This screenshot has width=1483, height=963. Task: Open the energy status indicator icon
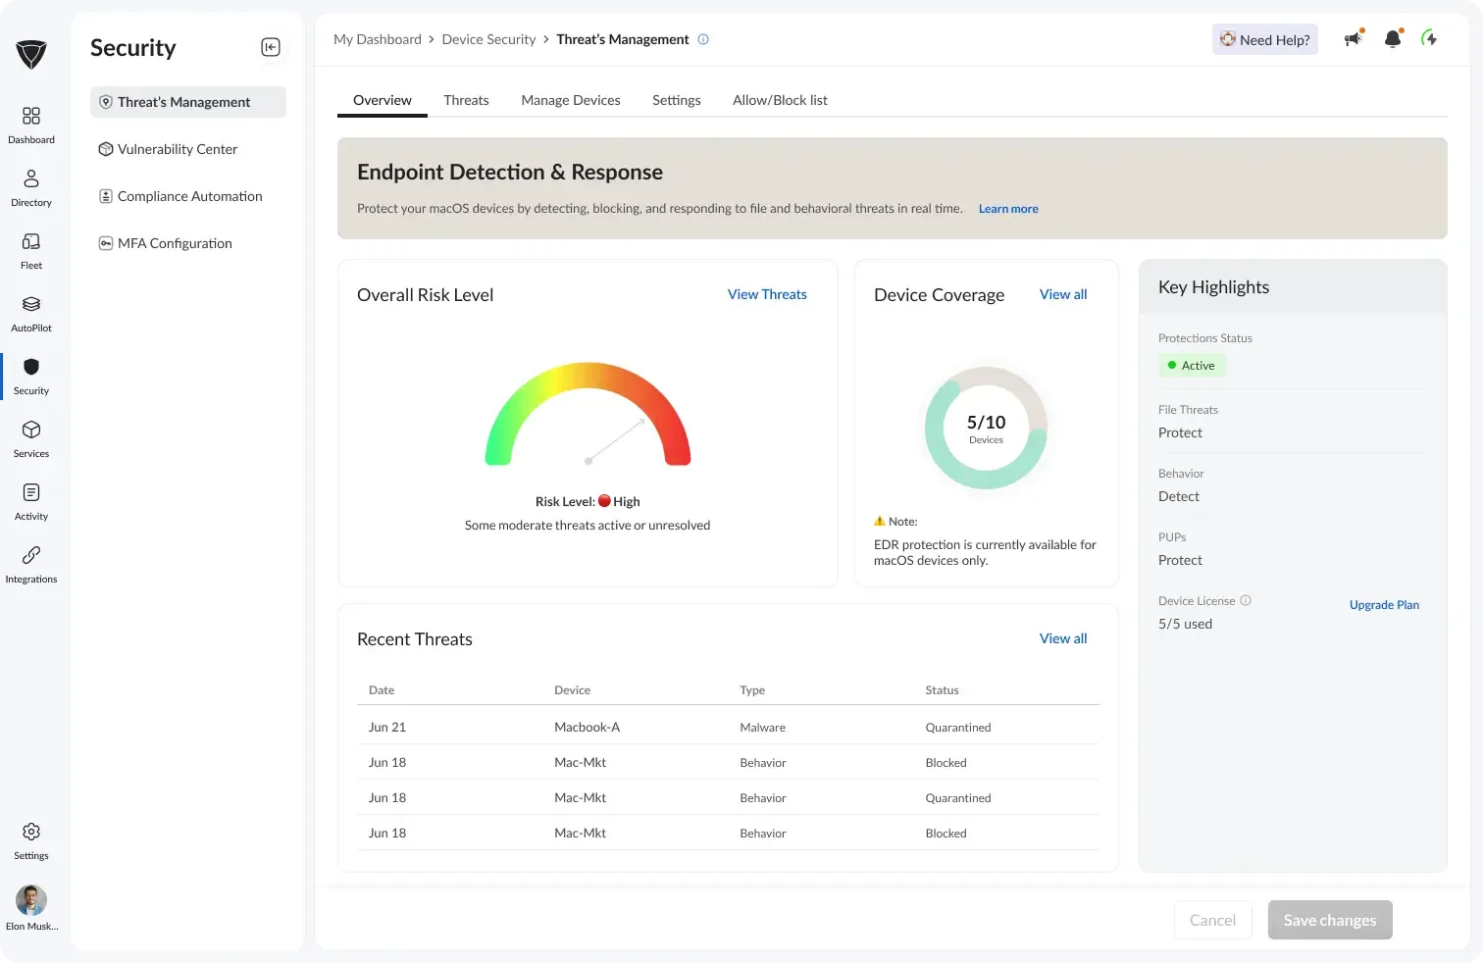coord(1429,38)
